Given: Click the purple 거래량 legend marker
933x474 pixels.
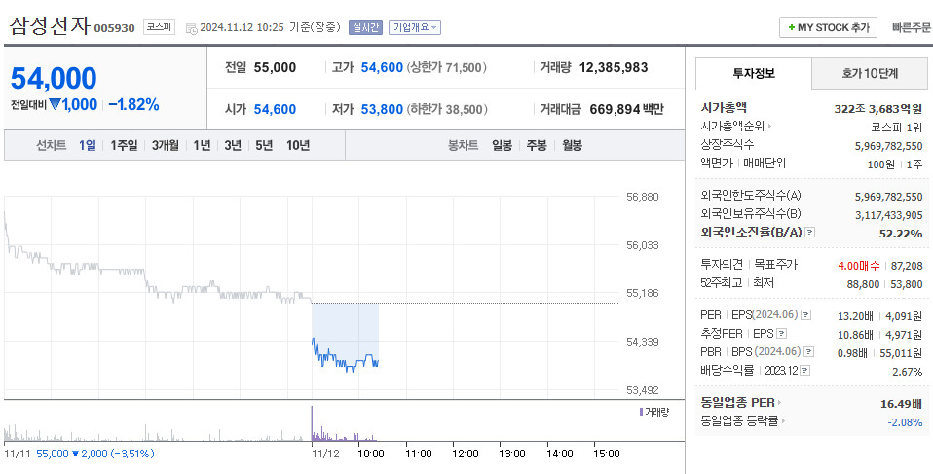Looking at the screenshot, I should tap(641, 412).
